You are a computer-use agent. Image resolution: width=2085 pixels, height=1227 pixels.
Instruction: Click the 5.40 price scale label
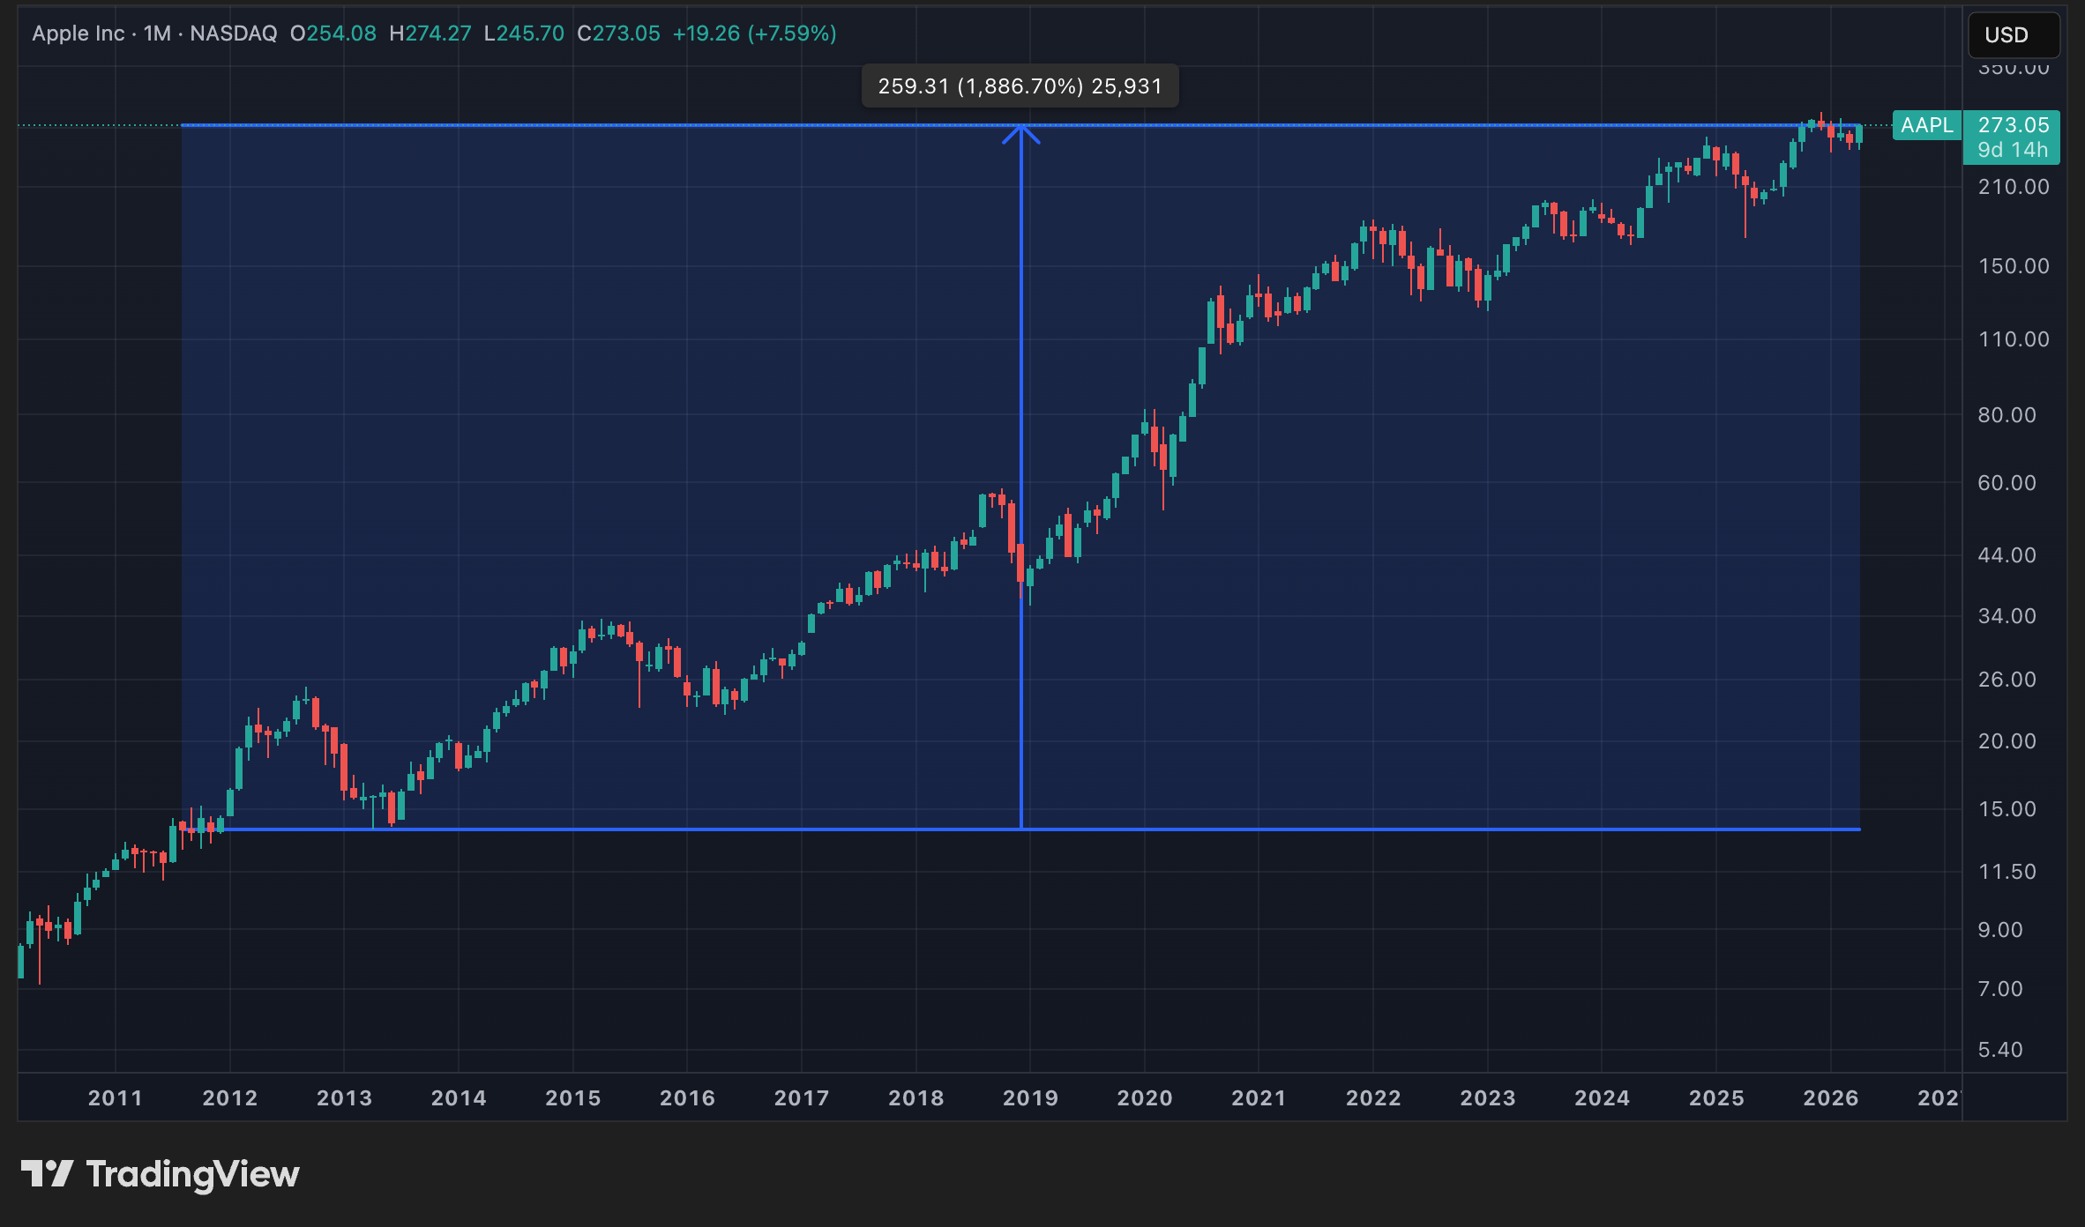(1999, 1050)
